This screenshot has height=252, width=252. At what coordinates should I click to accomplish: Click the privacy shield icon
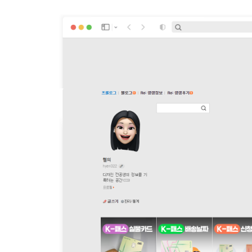pos(162,27)
